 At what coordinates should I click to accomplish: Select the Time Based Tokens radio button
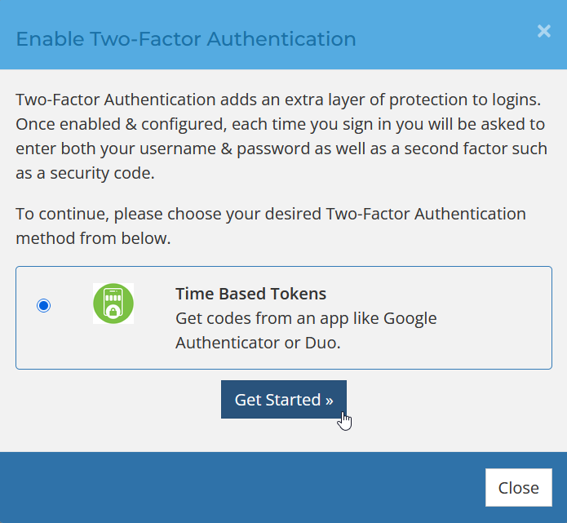pyautogui.click(x=44, y=306)
